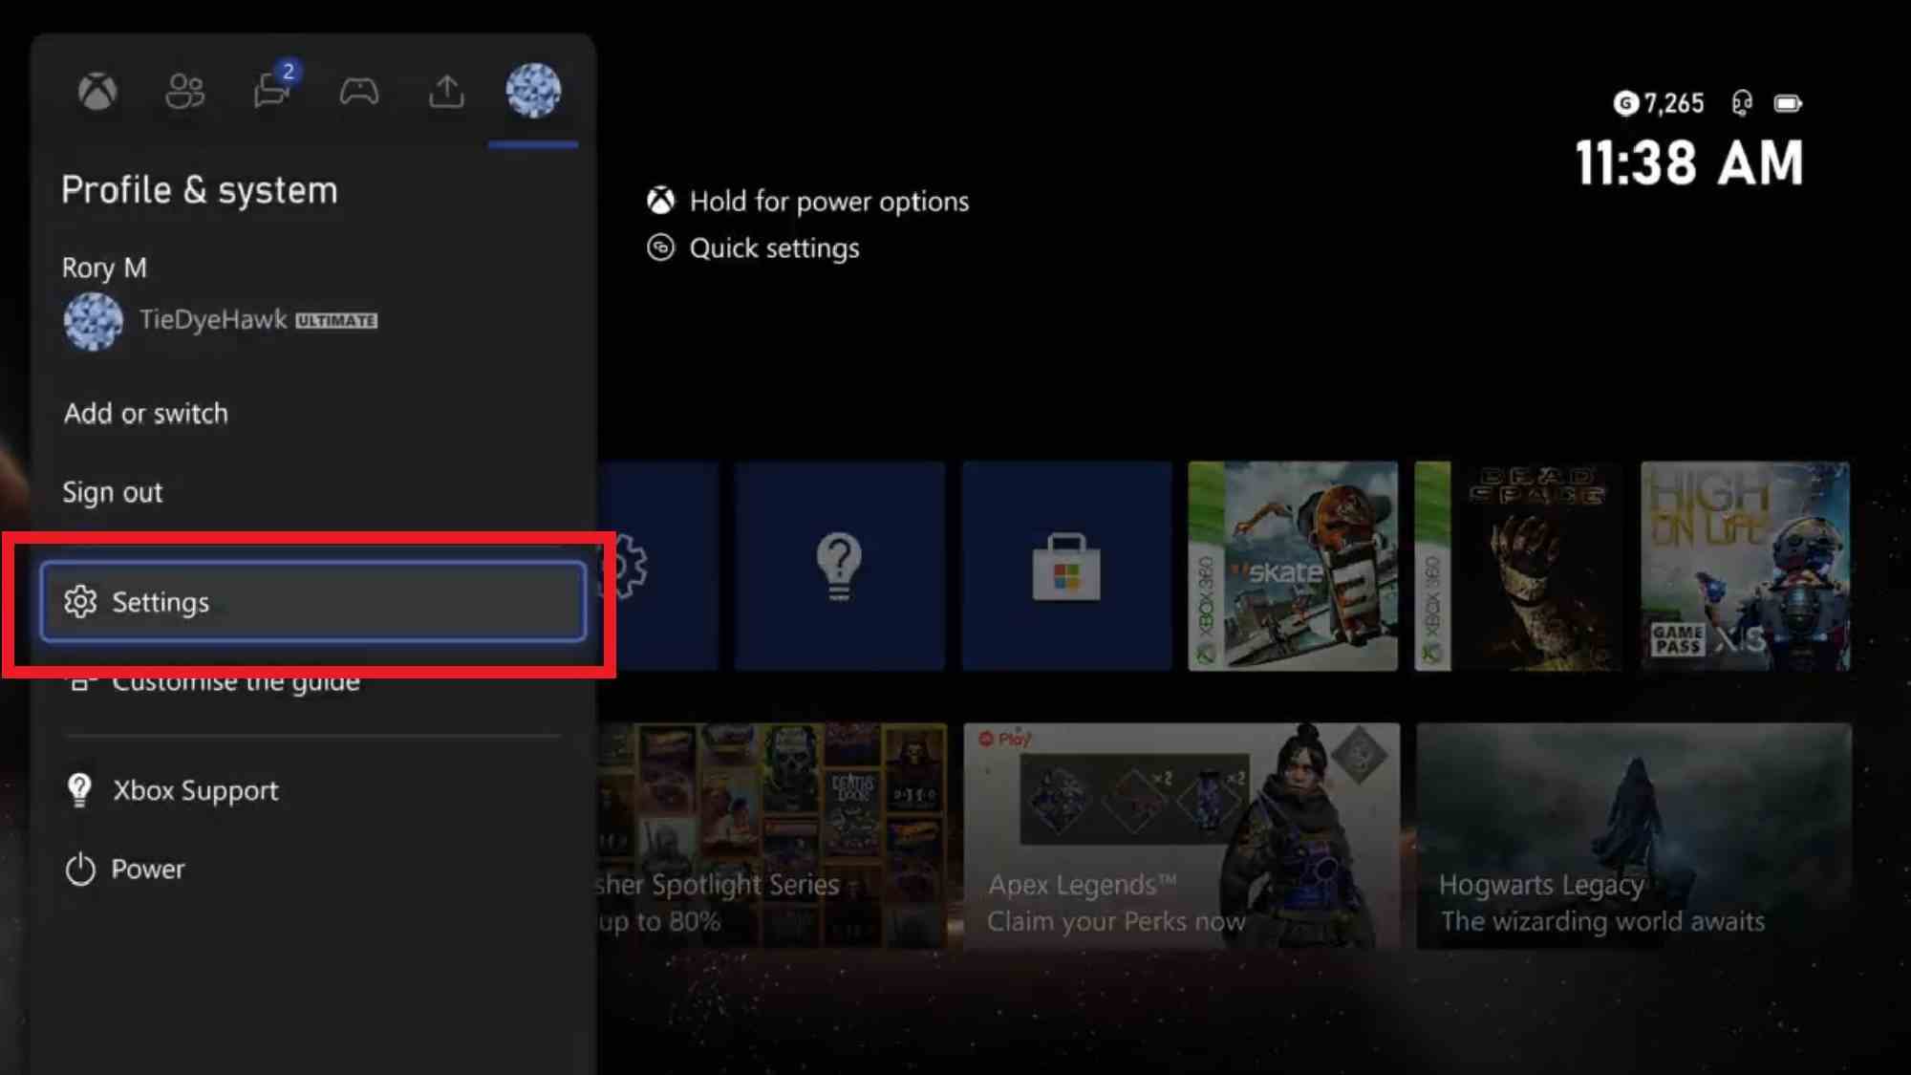
Task: Click the 11:38 AM clock
Action: pos(1689,162)
